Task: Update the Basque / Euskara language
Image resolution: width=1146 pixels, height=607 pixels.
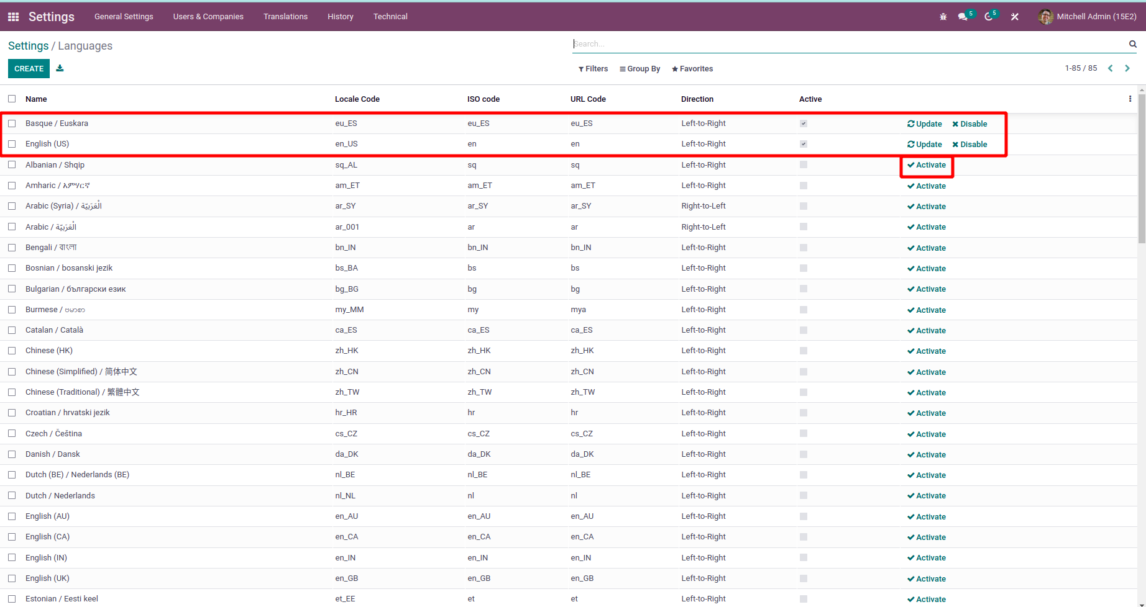Action: pyautogui.click(x=925, y=124)
